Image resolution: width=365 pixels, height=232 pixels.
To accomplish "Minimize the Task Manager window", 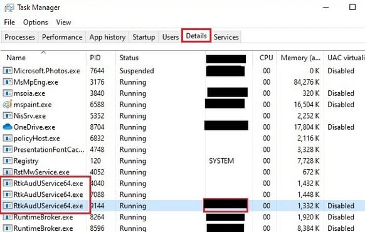I will (x=326, y=8).
